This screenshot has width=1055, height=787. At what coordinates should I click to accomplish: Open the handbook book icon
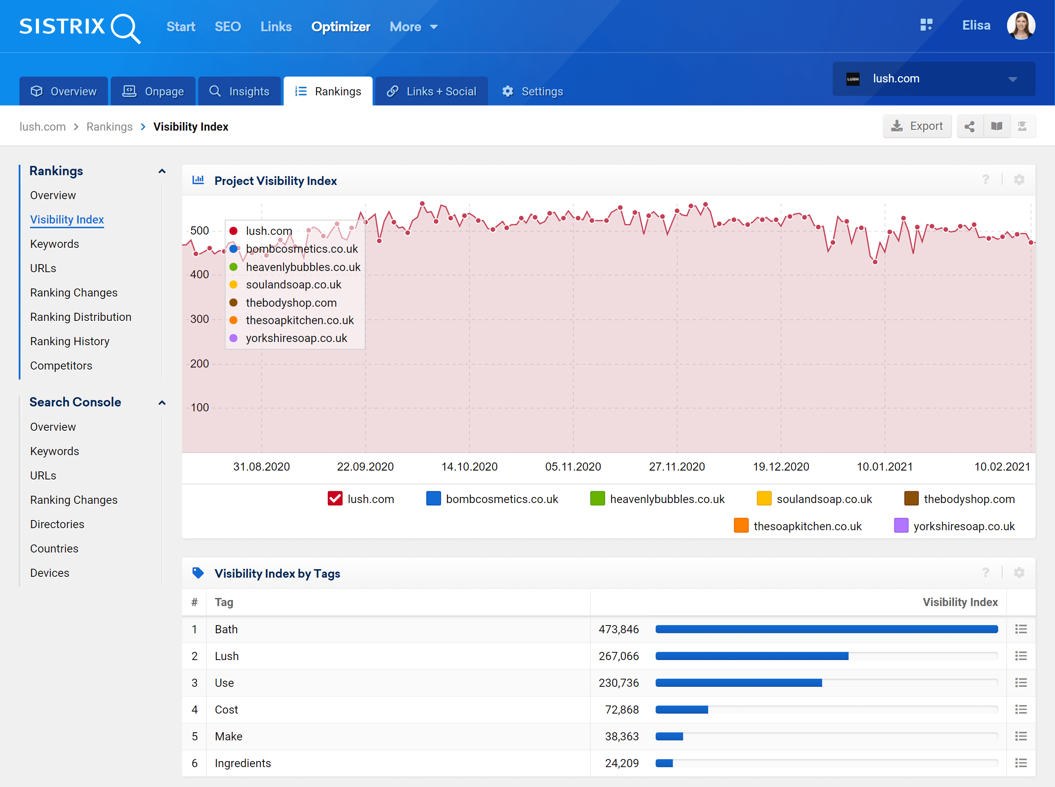click(x=997, y=126)
